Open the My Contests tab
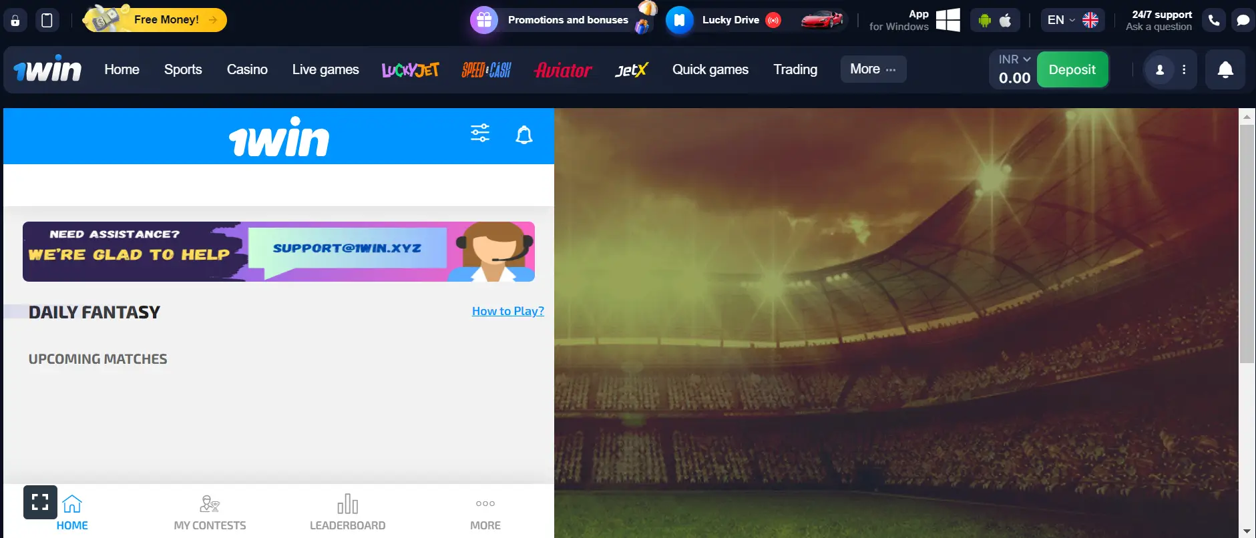The height and width of the screenshot is (538, 1256). [x=210, y=512]
